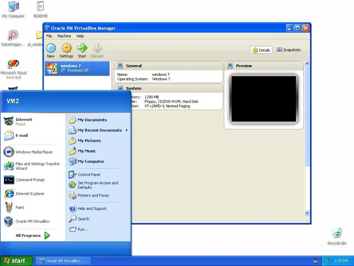
Task: Click system tray icon beside the clock
Action: pos(328,261)
